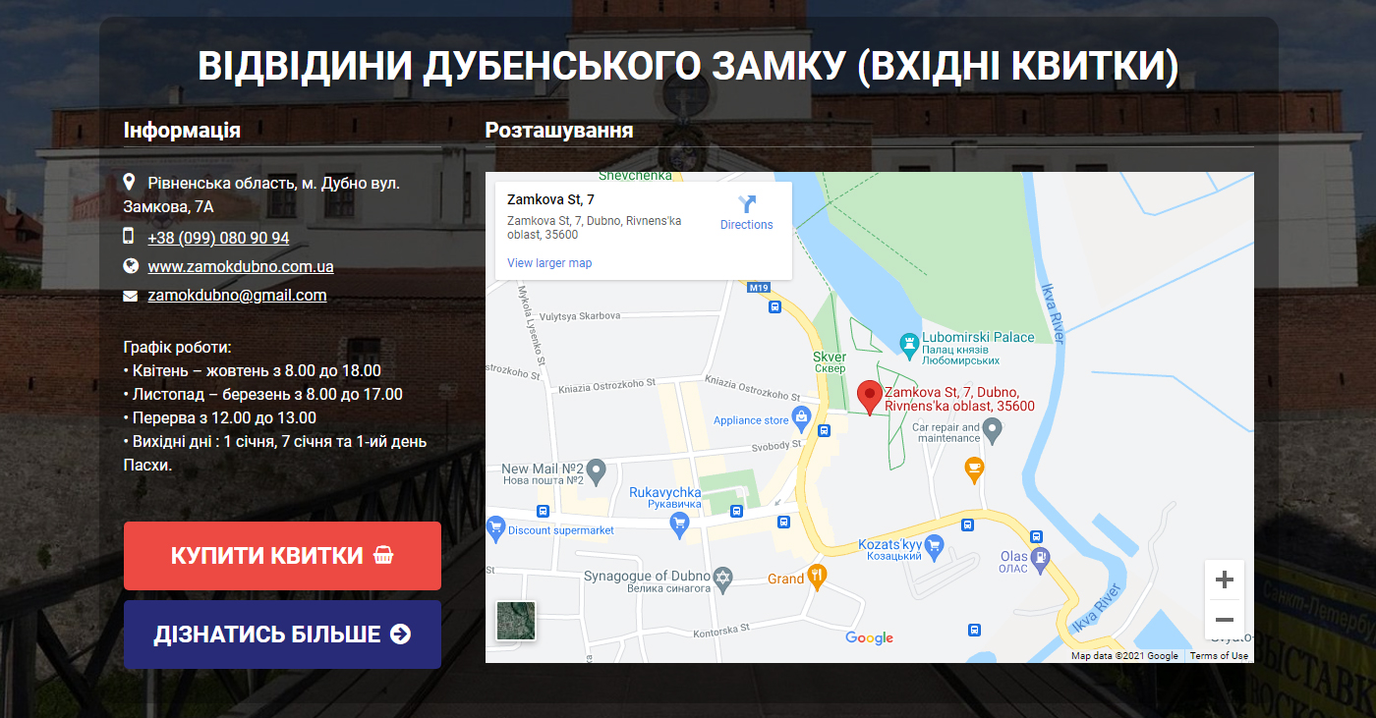Viewport: 1376px width, 718px height.
Task: Click the location pin icon beside the address
Action: click(129, 183)
